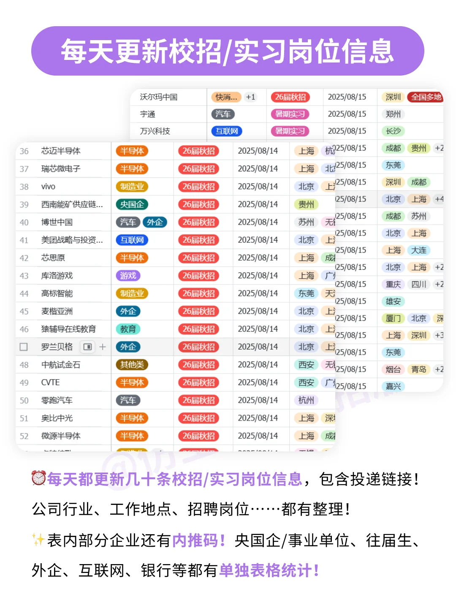Open the 西南能矿供应链 row name

[72, 204]
